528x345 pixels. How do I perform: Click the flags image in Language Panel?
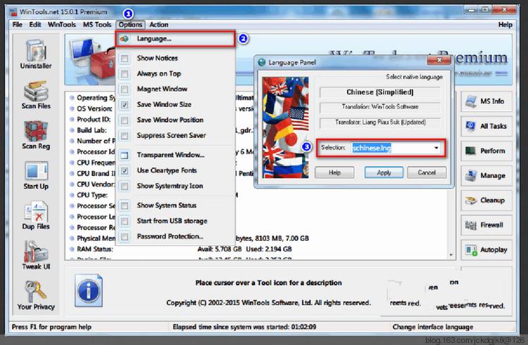285,127
